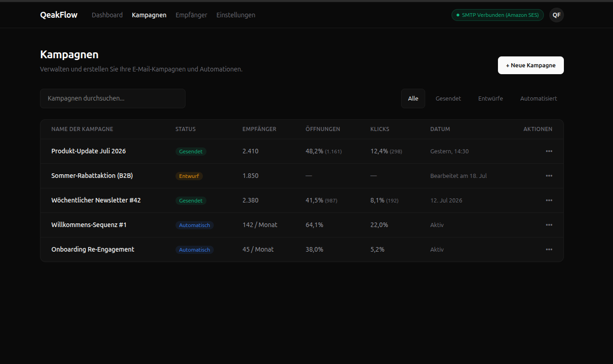613x364 pixels.
Task: Click the Datum column header
Action: pyautogui.click(x=440, y=129)
